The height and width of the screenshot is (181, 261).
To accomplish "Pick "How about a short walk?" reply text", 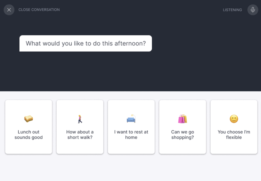I will (x=80, y=135).
